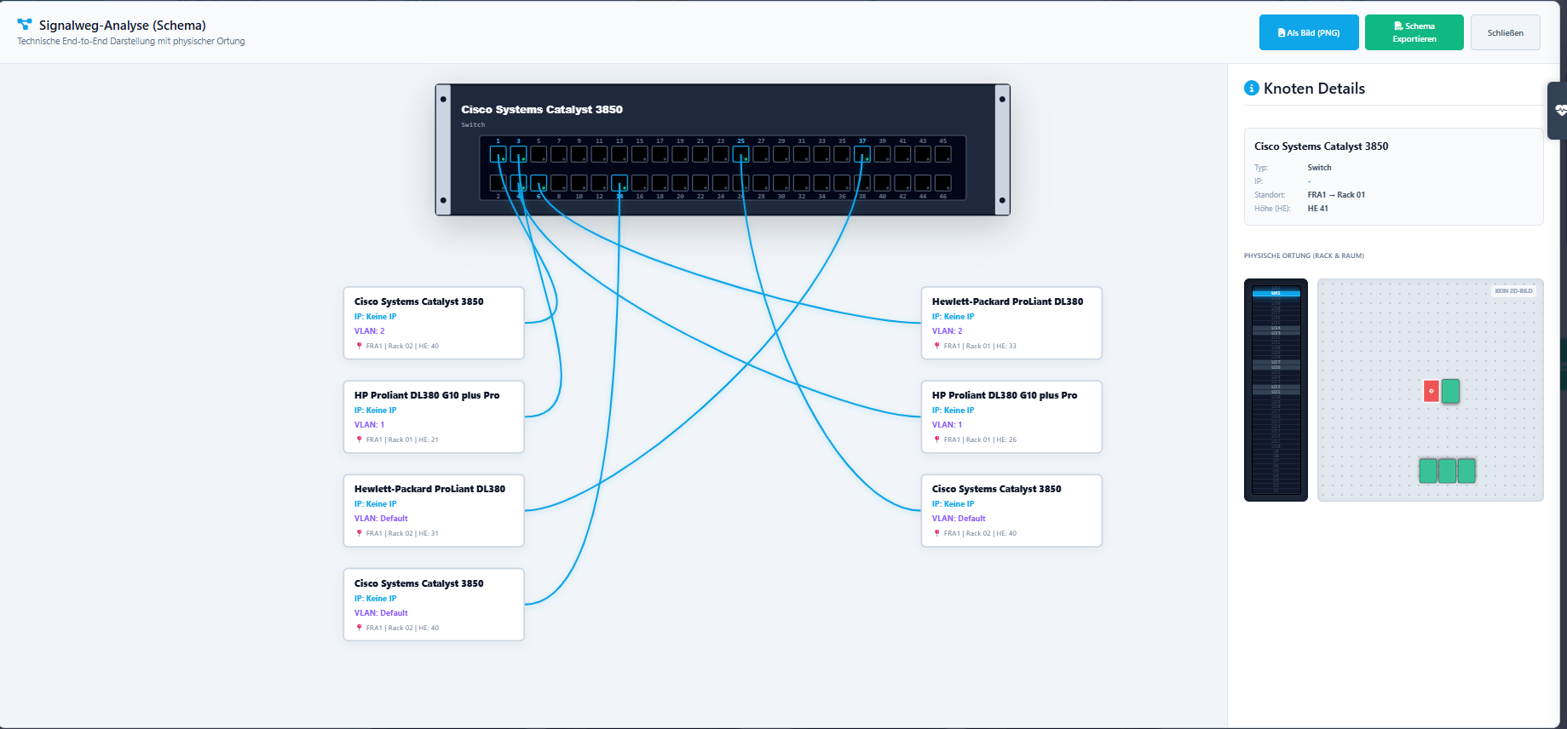Select unused port 13 on the switch
This screenshot has width=1567, height=729.
point(619,154)
